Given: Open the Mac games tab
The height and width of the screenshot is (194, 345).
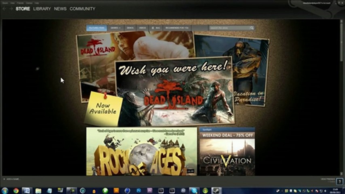Looking at the screenshot, I should pos(156,28).
